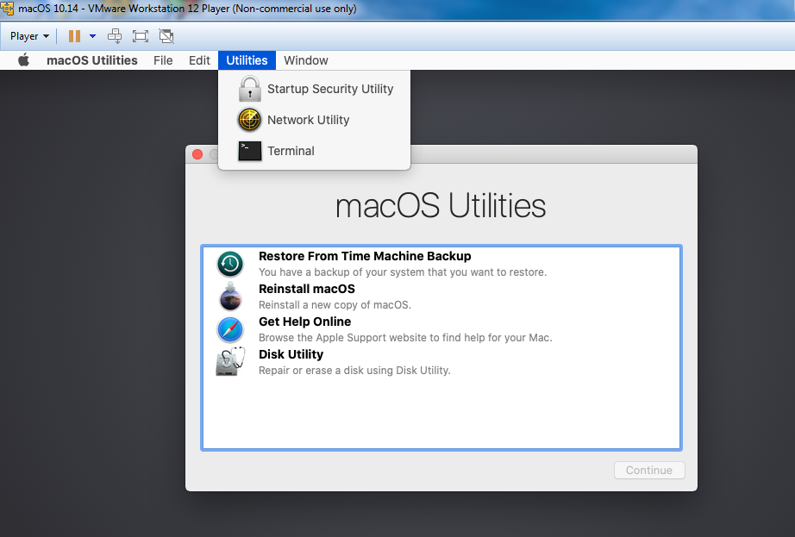Close the macOS Utilities window
The height and width of the screenshot is (537, 795).
point(197,154)
